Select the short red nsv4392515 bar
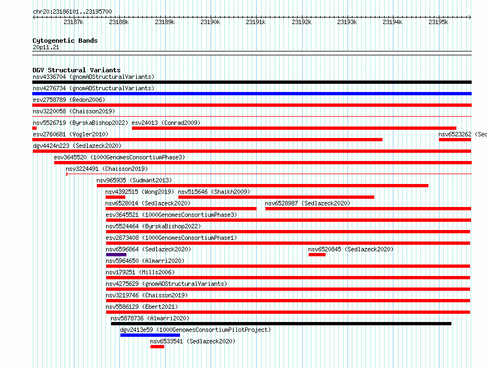Image resolution: width=487 pixels, height=368 pixels. click(115, 197)
